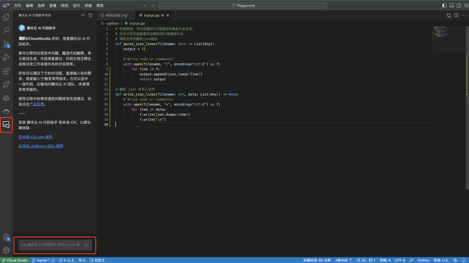Click the 在本地 JetBrains IDEs 使用 link
The width and height of the screenshot is (469, 263).
(41, 146)
